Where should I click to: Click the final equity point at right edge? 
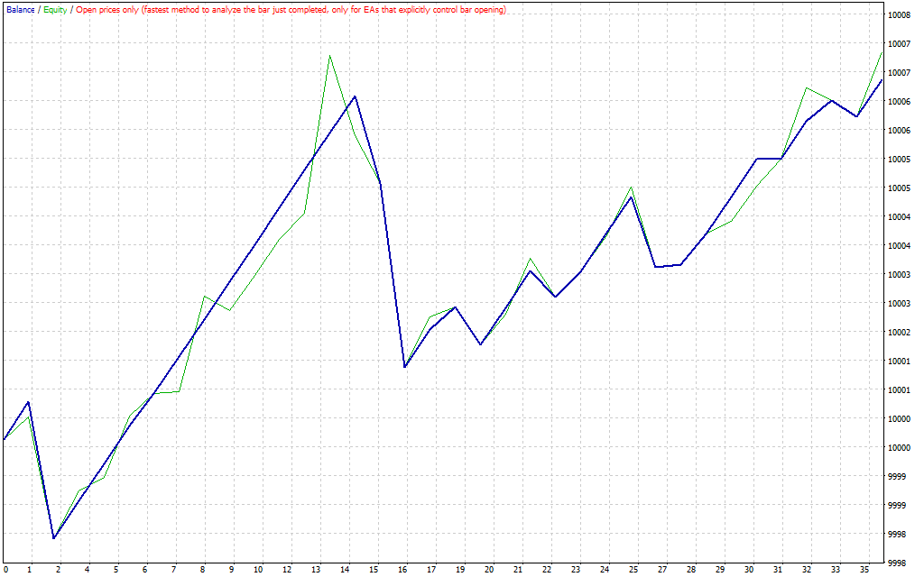pos(881,52)
